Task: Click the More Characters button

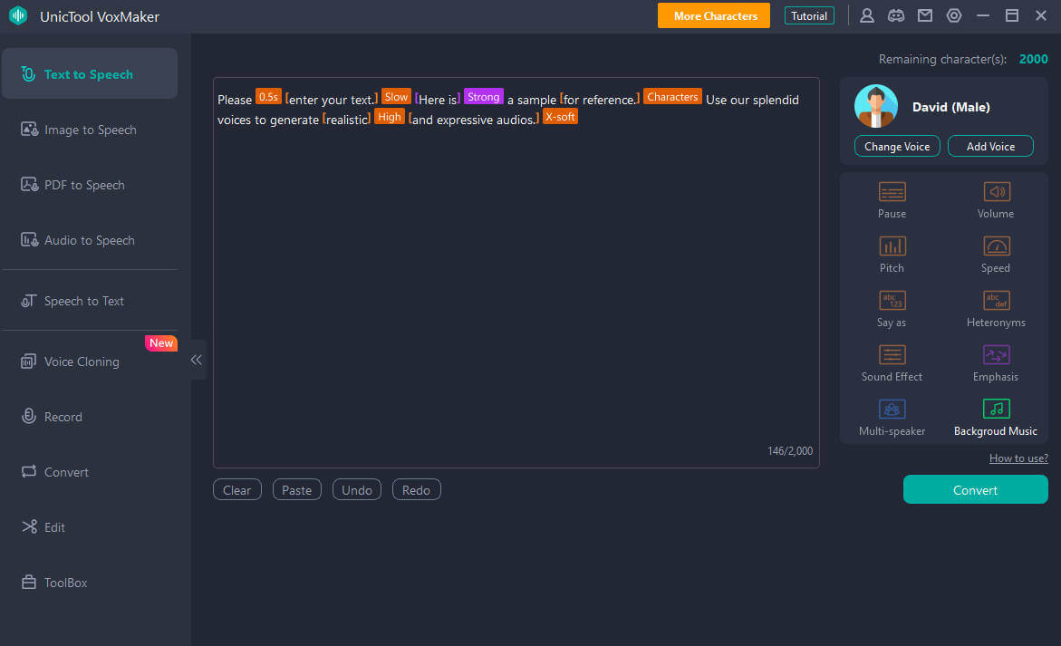Action: pos(714,15)
